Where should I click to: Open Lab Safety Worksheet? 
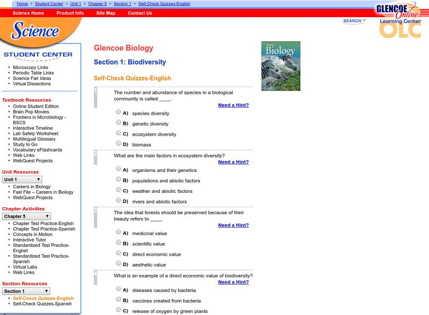click(35, 133)
